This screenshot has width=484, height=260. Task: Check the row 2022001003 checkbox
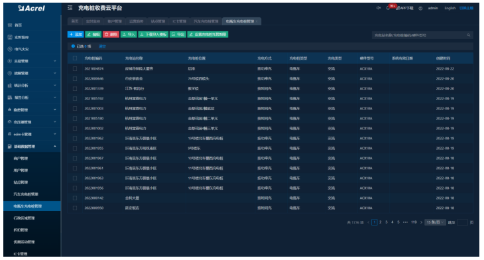[x=75, y=108]
